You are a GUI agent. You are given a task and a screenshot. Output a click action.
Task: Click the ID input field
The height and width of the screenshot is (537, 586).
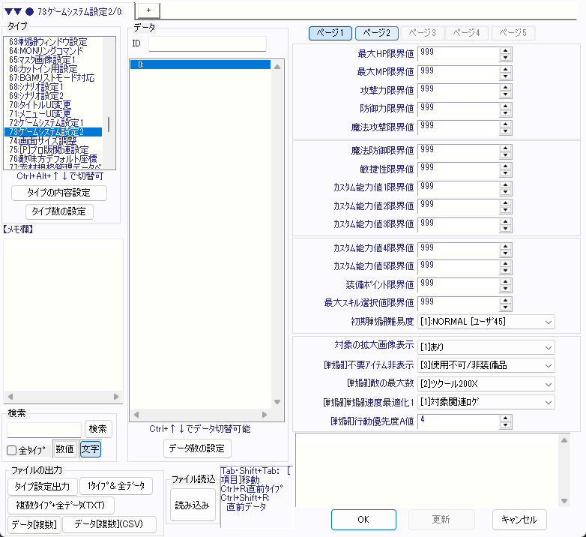pos(207,43)
